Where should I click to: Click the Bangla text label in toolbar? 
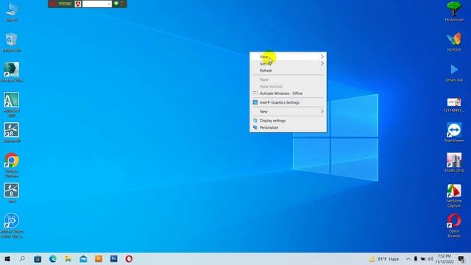(x=65, y=4)
